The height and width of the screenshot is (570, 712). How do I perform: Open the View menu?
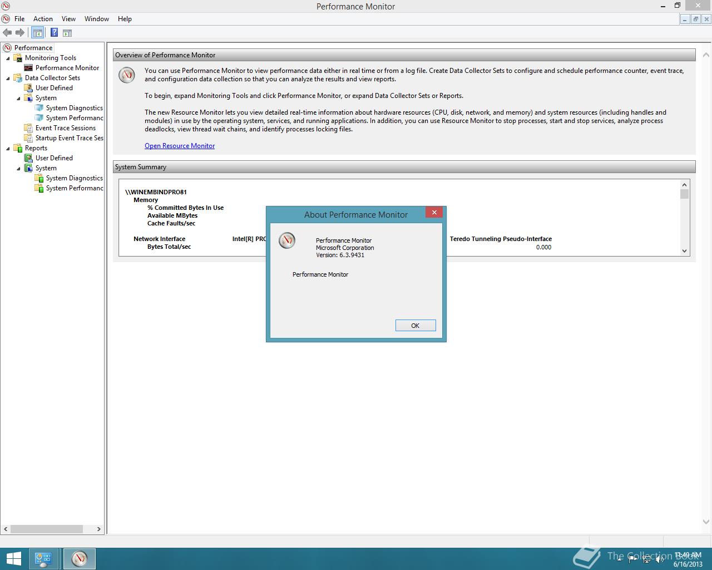coord(68,19)
